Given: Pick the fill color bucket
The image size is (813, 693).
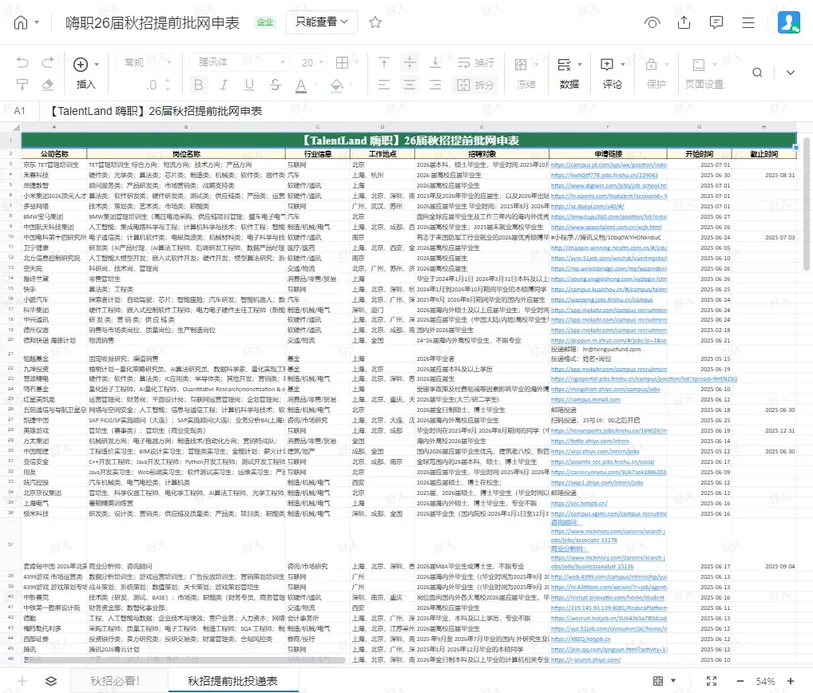Looking at the screenshot, I should 337,85.
